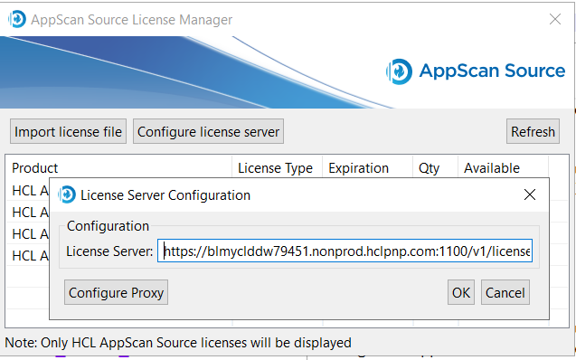Focus the License Server URL field
This screenshot has height=360, width=576.
[345, 251]
